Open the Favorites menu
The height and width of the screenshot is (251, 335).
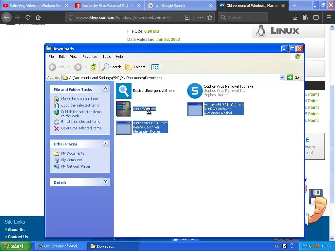(90, 57)
